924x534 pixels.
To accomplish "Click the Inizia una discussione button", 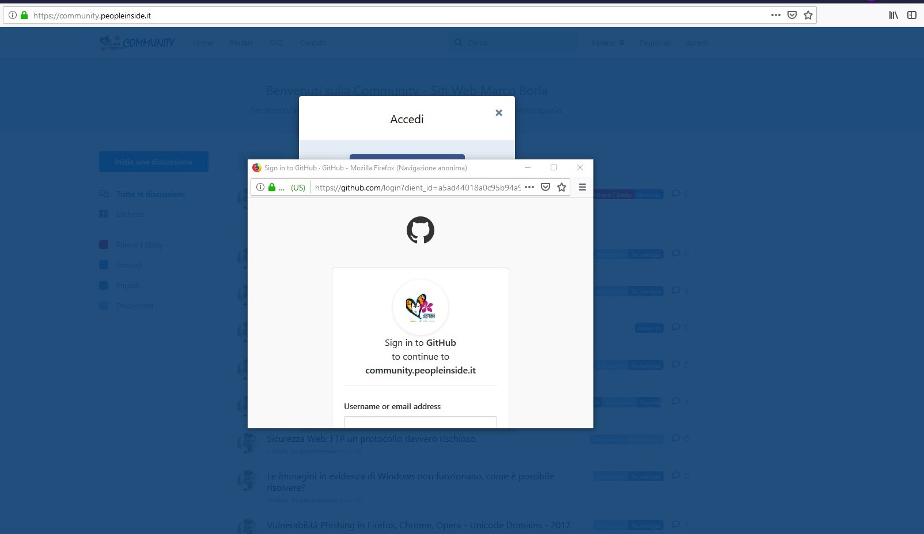I will pos(153,162).
